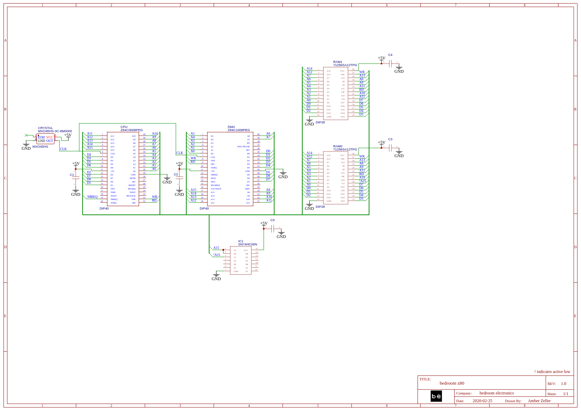Screen dimensions: 581x411
Task: Click the 'be' logo in title block
Action: coord(436,396)
